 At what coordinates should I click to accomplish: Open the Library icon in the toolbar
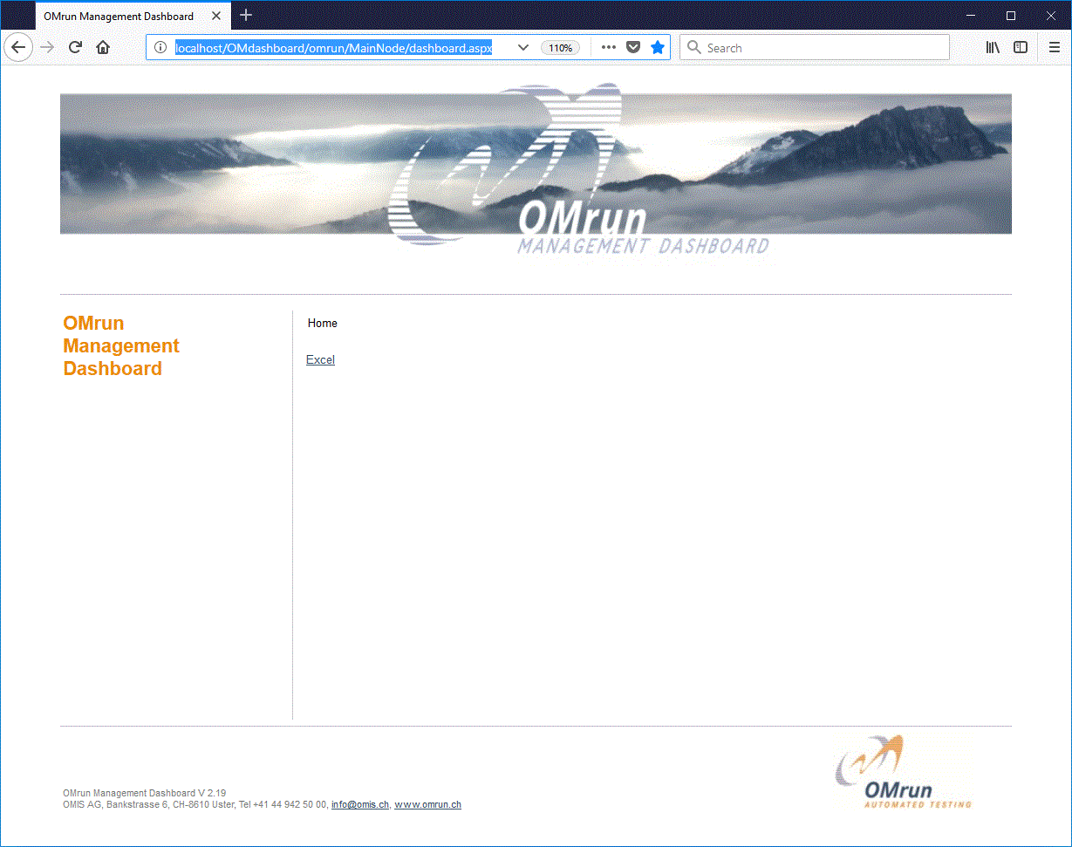(992, 47)
